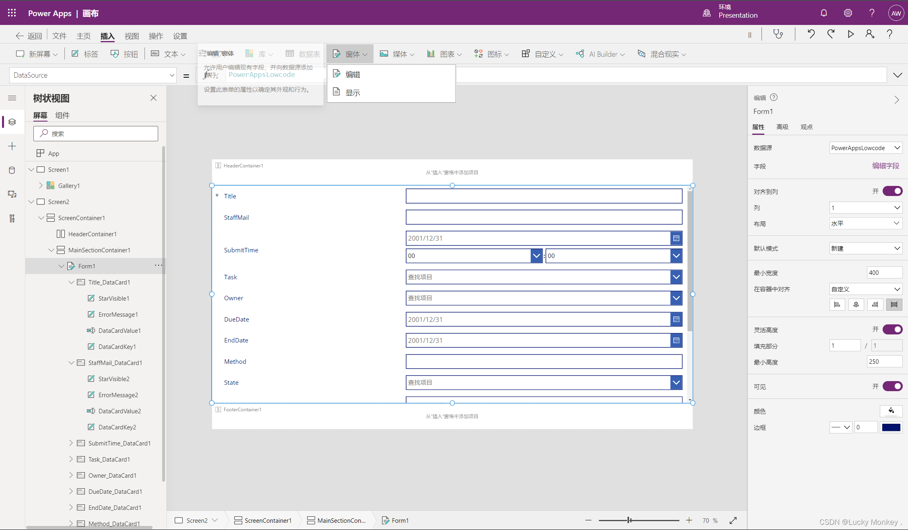The height and width of the screenshot is (530, 908).
Task: Open help question mark in purple header
Action: point(872,13)
